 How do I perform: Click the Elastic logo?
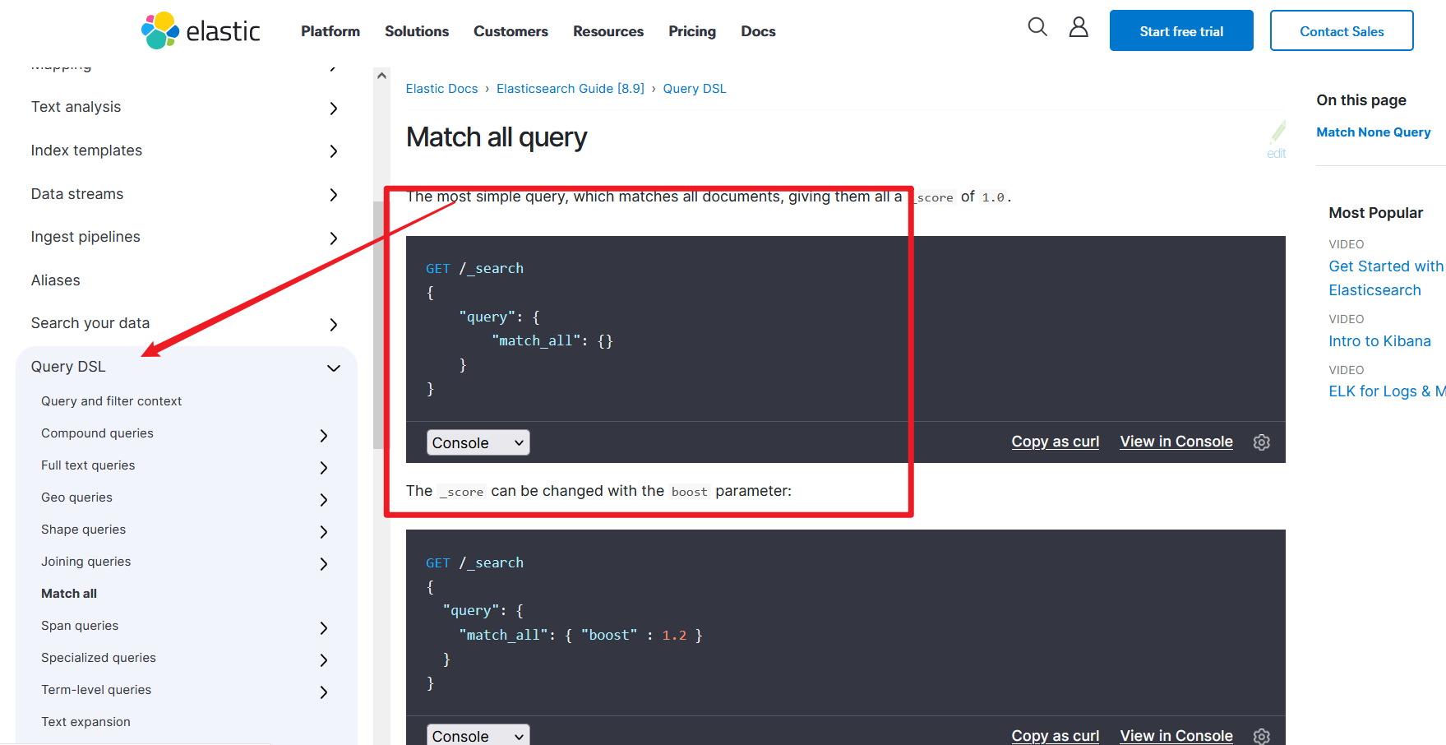point(201,30)
